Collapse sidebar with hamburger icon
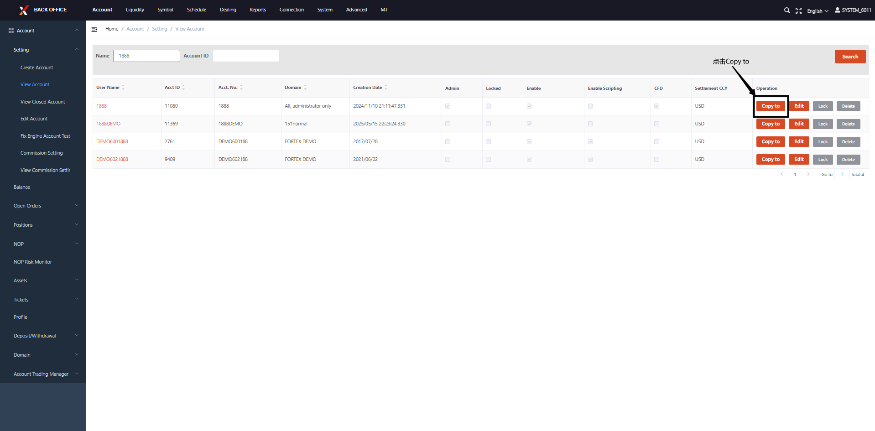The width and height of the screenshot is (875, 431). tap(94, 29)
